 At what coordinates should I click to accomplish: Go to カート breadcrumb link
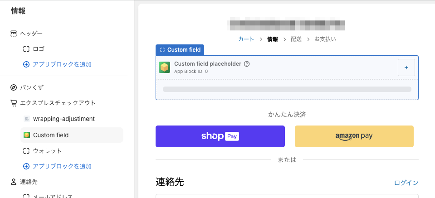pos(246,39)
